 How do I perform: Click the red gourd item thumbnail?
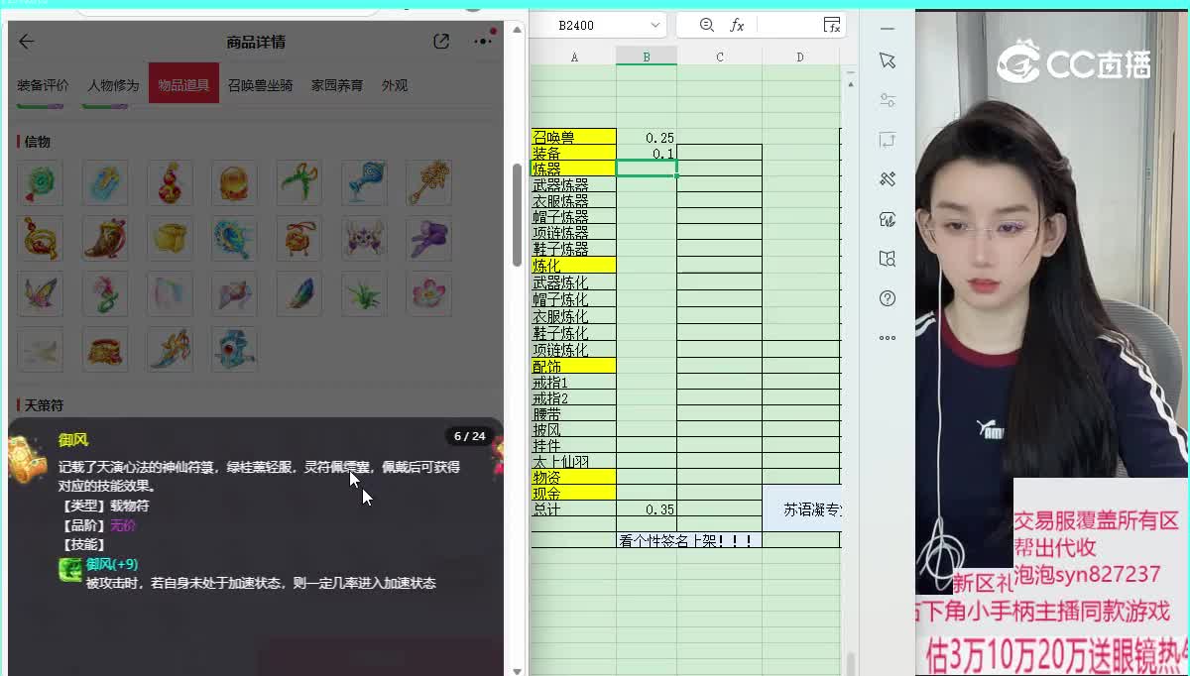[x=170, y=183]
